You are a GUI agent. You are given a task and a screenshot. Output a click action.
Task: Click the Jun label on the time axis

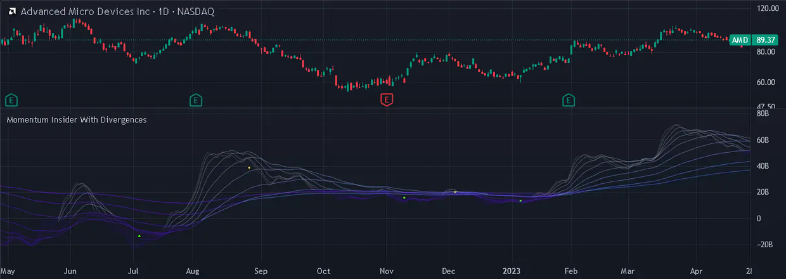point(71,270)
